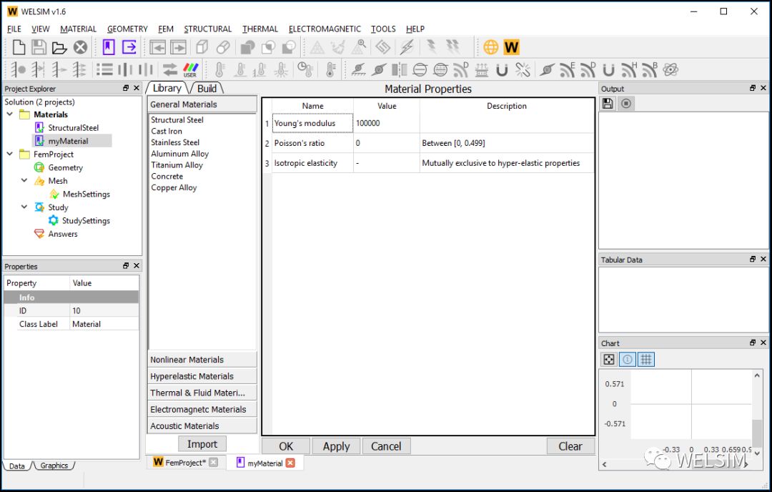Click the Poisson's ratio value cell
The image size is (772, 492).
387,143
